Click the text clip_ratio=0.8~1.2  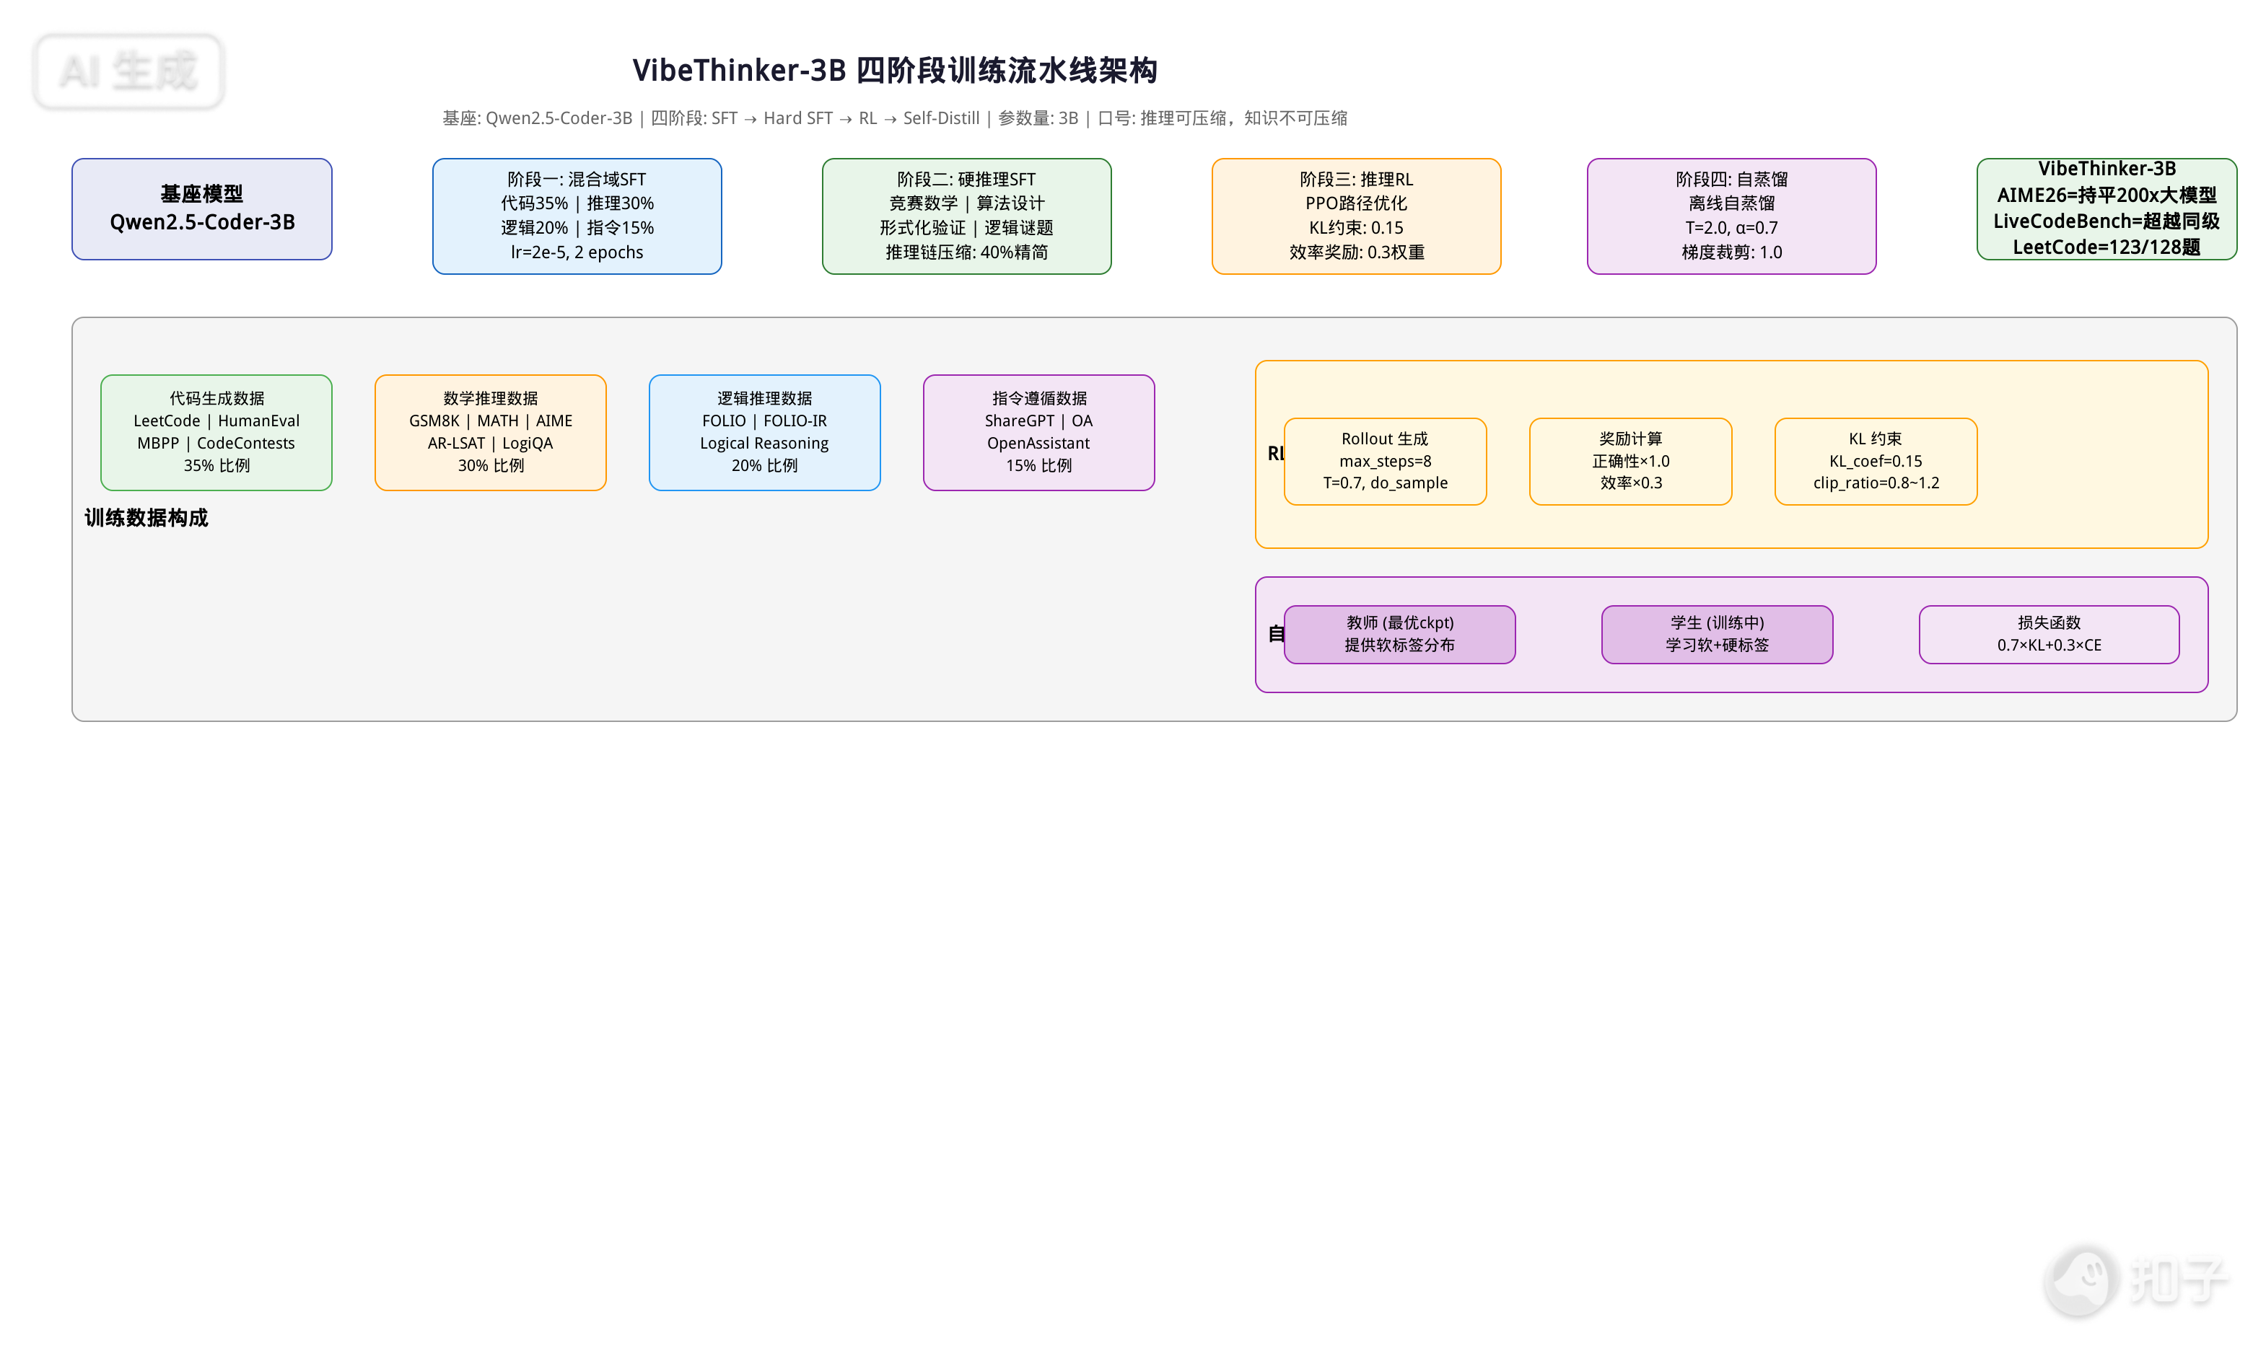click(1876, 483)
